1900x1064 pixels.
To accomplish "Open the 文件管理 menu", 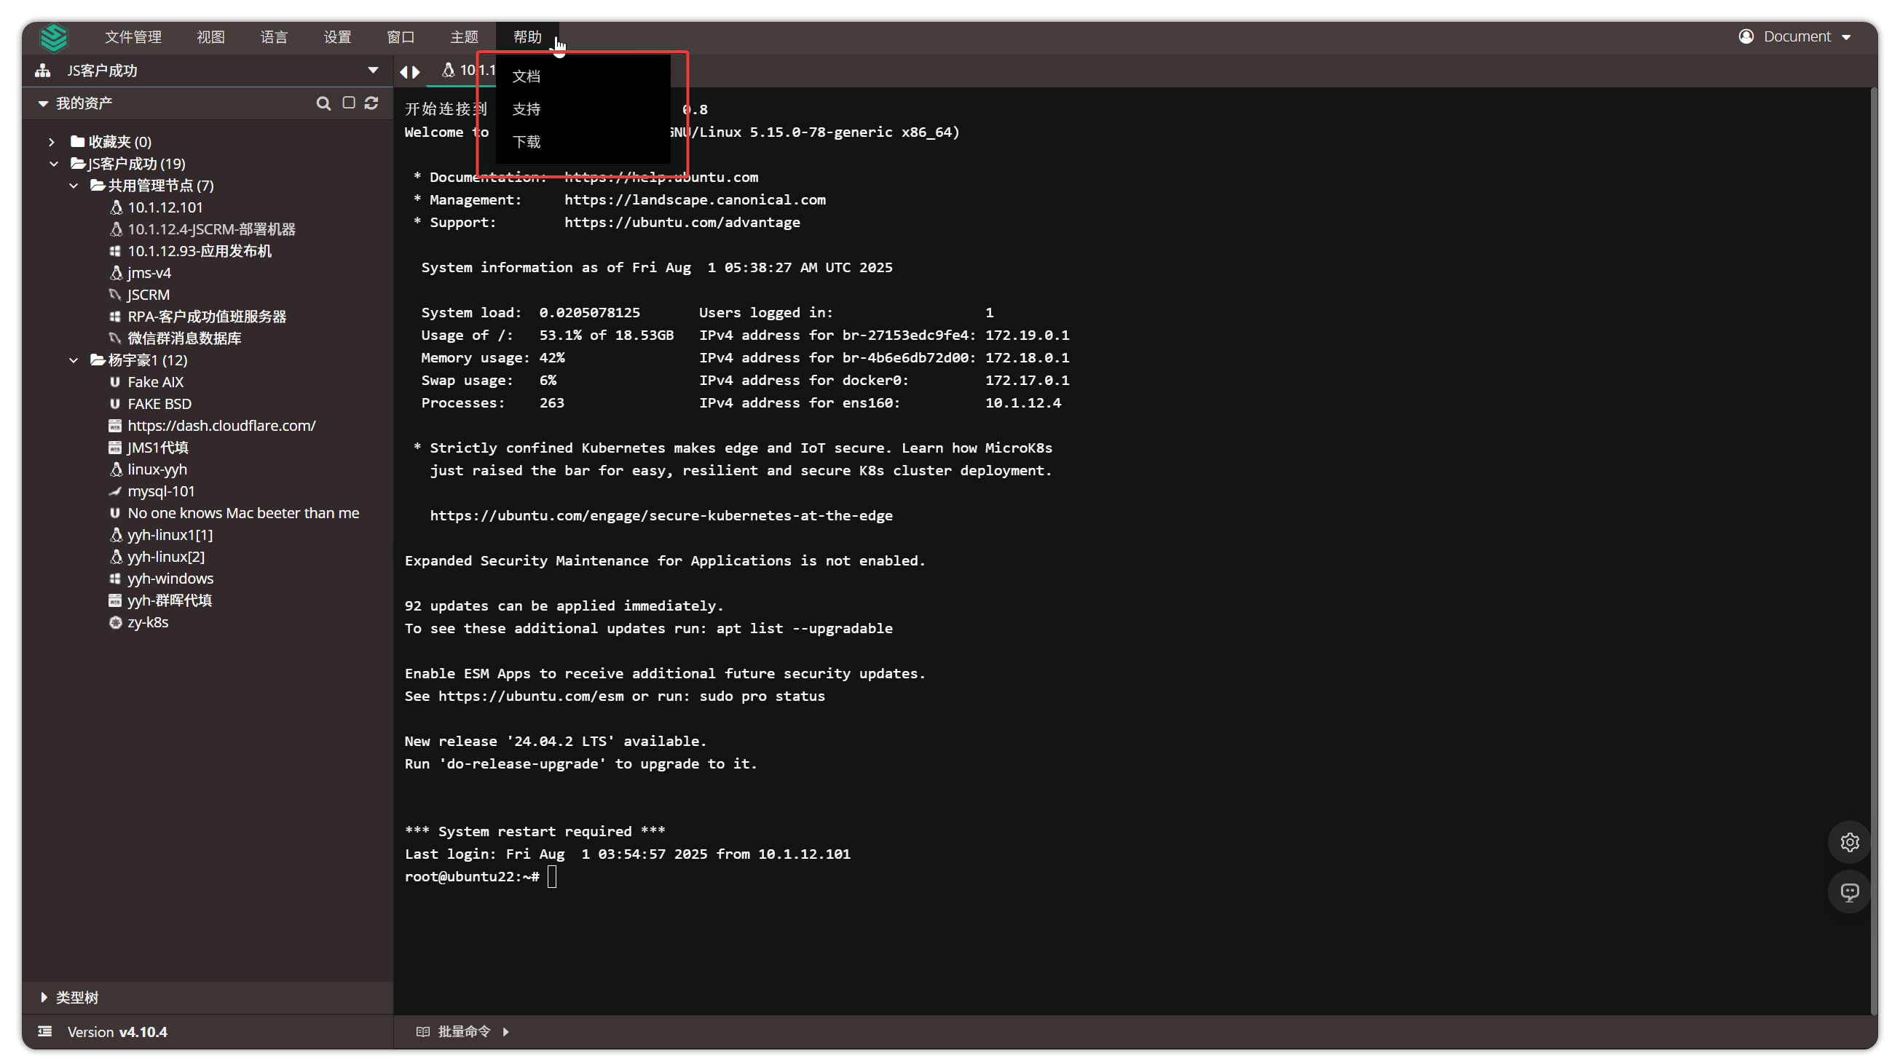I will (x=133, y=37).
